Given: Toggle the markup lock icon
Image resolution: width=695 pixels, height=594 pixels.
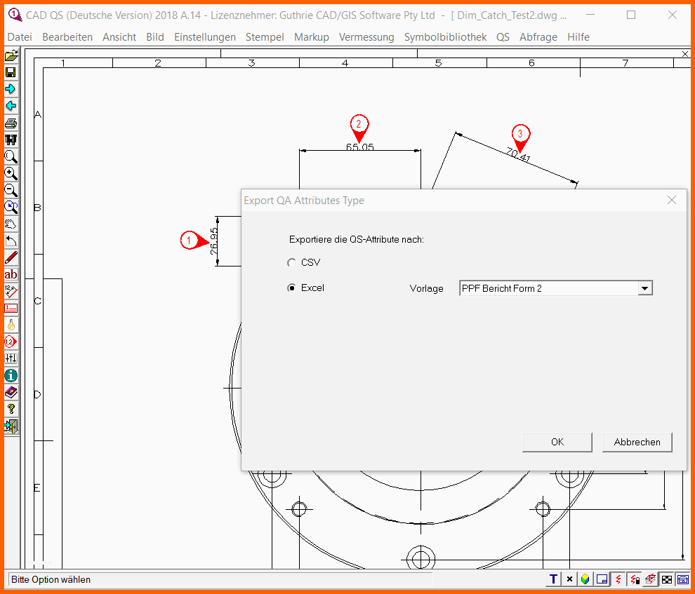Looking at the screenshot, I should click(635, 579).
